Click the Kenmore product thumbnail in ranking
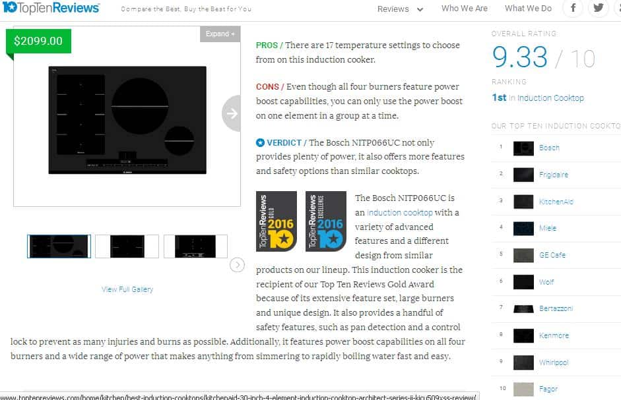Viewport: 621px width, 400px height. (523, 336)
